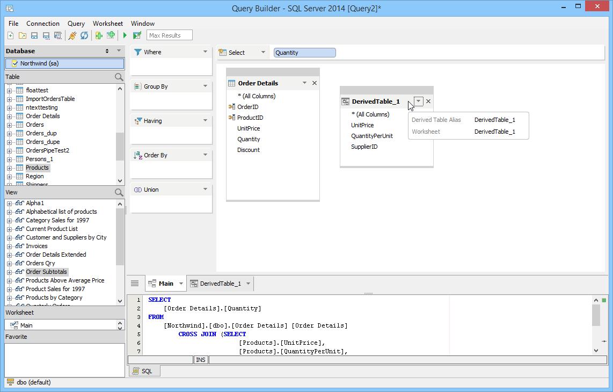Run the query with green play icon
The width and height of the screenshot is (613, 392).
coord(125,35)
